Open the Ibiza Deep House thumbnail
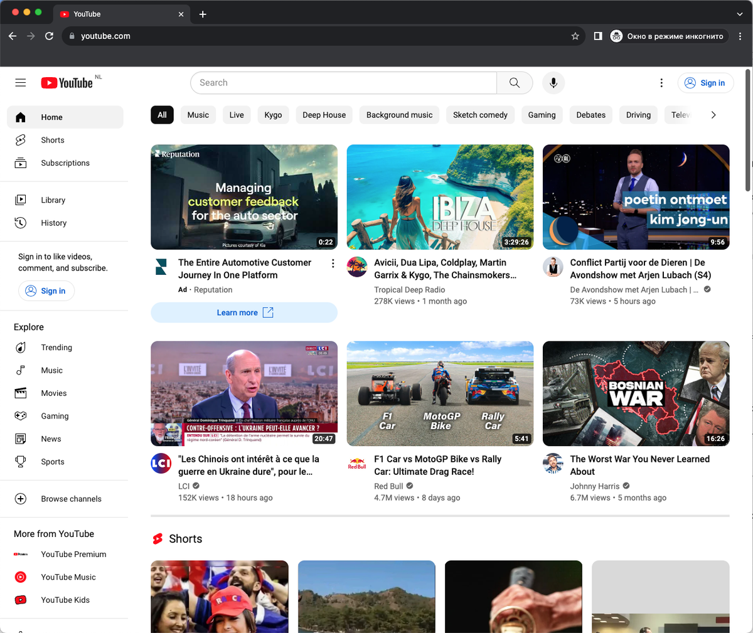Image resolution: width=753 pixels, height=633 pixels. click(x=440, y=197)
